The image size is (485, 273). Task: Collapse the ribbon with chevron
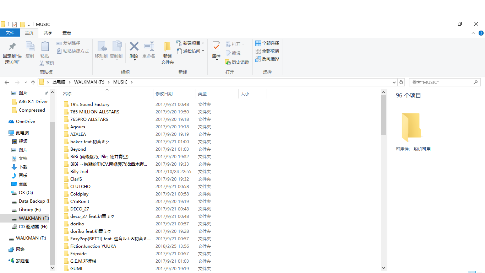coord(473,33)
